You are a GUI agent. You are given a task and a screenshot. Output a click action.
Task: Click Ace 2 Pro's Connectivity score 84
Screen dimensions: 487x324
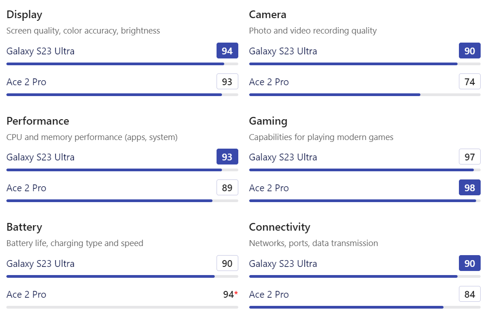point(469,295)
